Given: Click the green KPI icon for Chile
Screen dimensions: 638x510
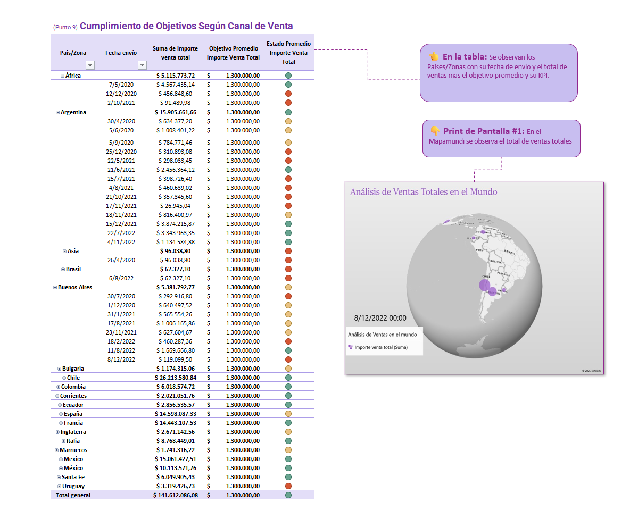Looking at the screenshot, I should [x=288, y=378].
